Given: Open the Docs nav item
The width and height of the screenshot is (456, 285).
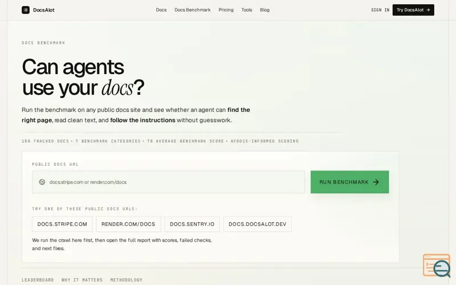Looking at the screenshot, I should pos(161,10).
